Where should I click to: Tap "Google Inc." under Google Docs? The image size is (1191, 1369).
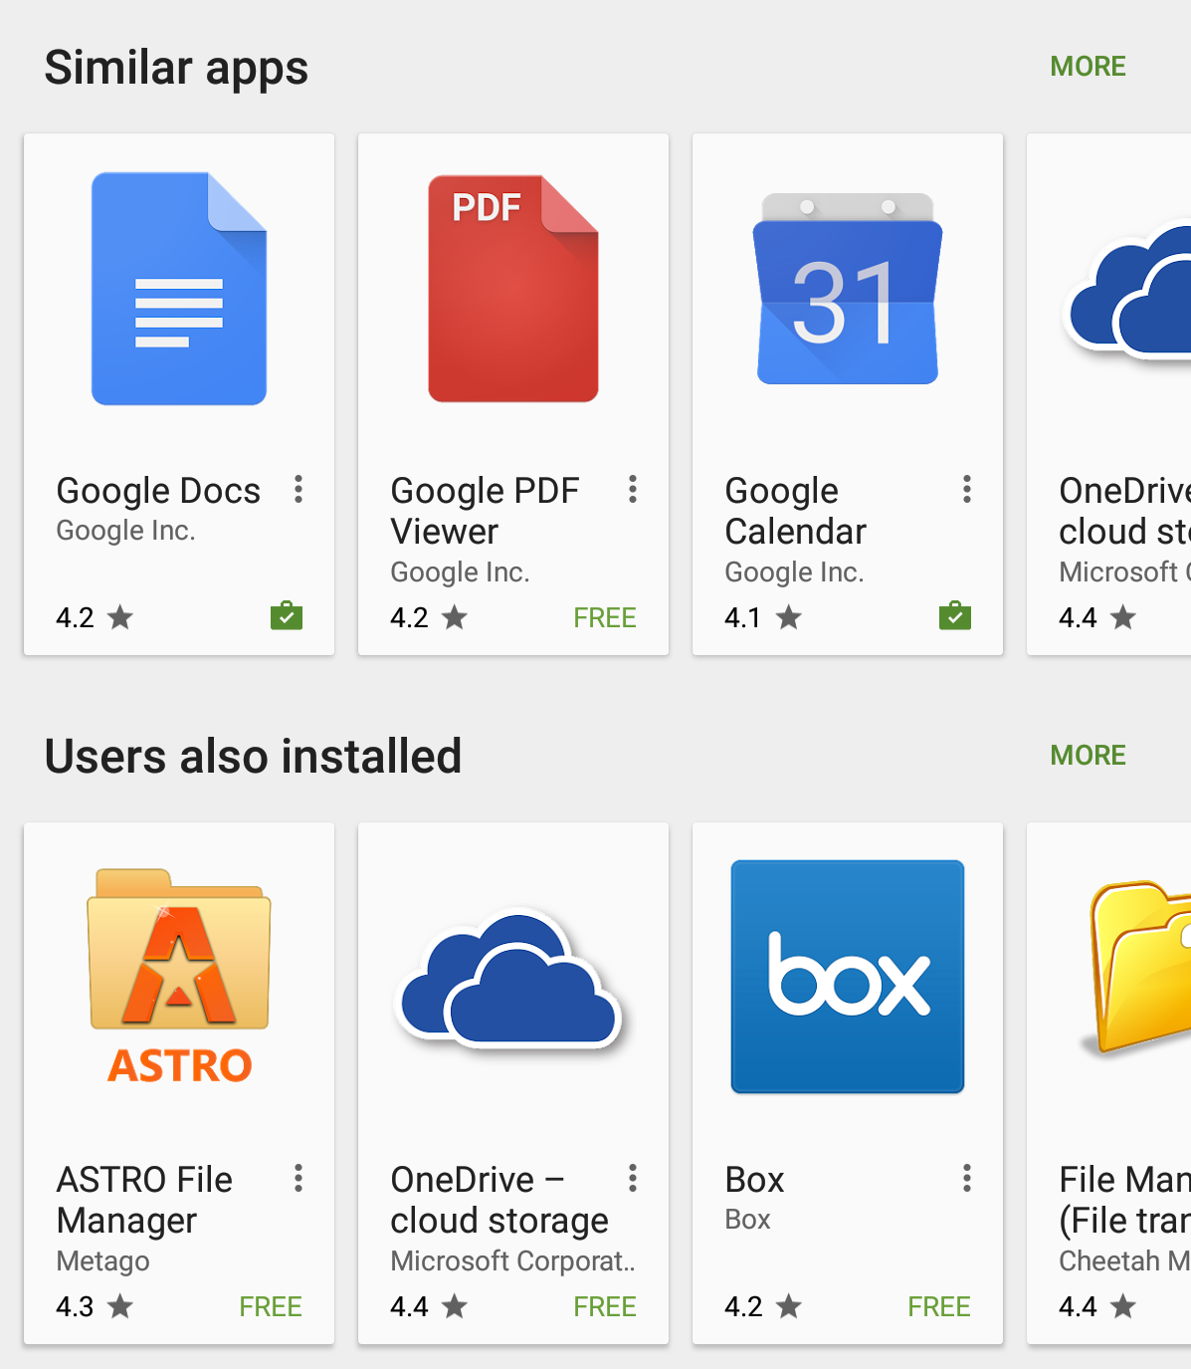click(x=125, y=531)
